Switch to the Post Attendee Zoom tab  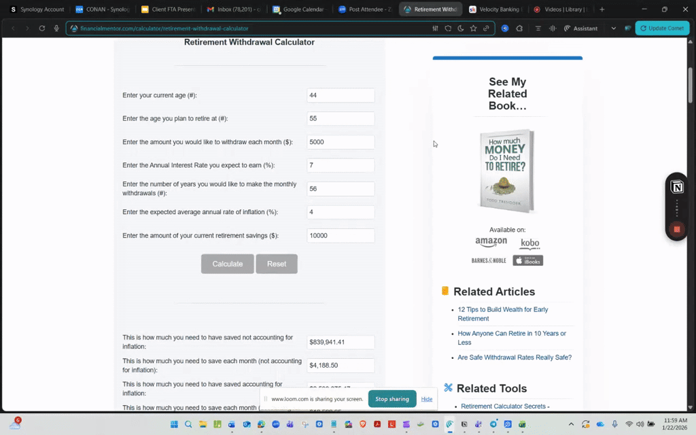[365, 9]
